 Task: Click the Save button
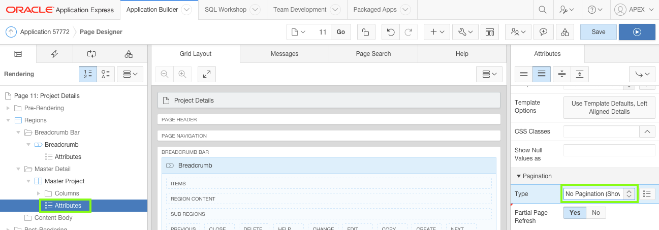[x=598, y=32]
